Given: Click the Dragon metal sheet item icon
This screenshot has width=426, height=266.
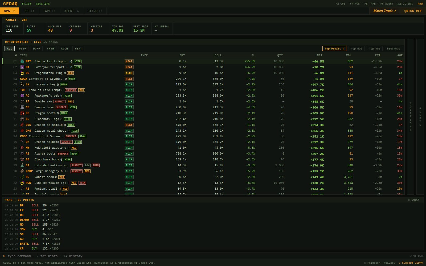Looking at the screenshot, I should coord(22,131).
